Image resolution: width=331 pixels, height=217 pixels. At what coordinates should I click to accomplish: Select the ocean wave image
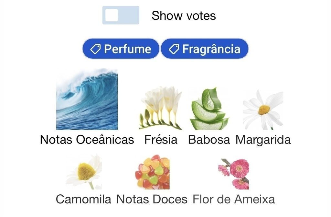coord(87,99)
